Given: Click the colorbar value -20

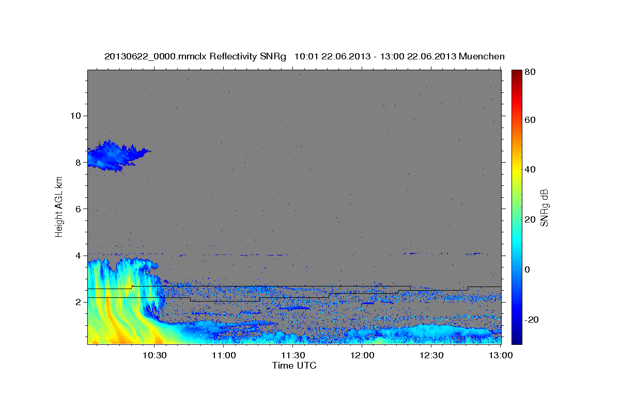Looking at the screenshot, I should pos(532,320).
